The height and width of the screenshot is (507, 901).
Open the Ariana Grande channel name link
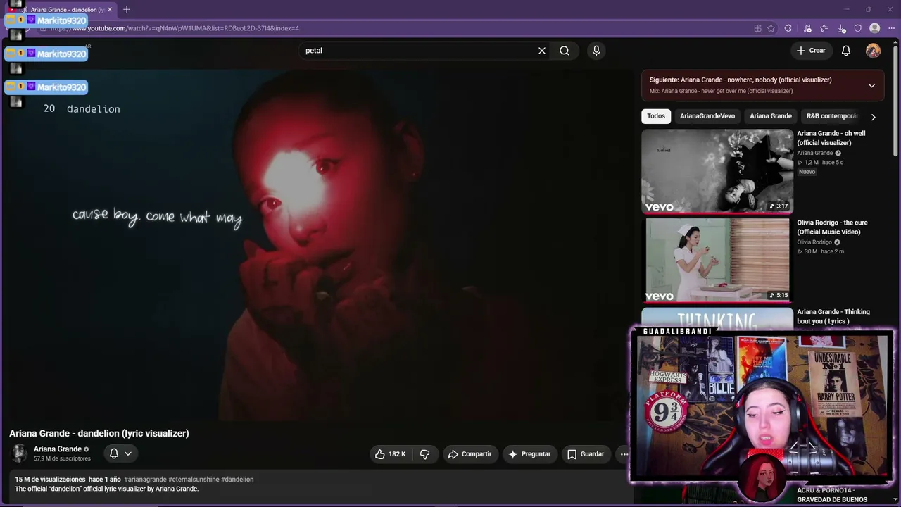(x=58, y=449)
